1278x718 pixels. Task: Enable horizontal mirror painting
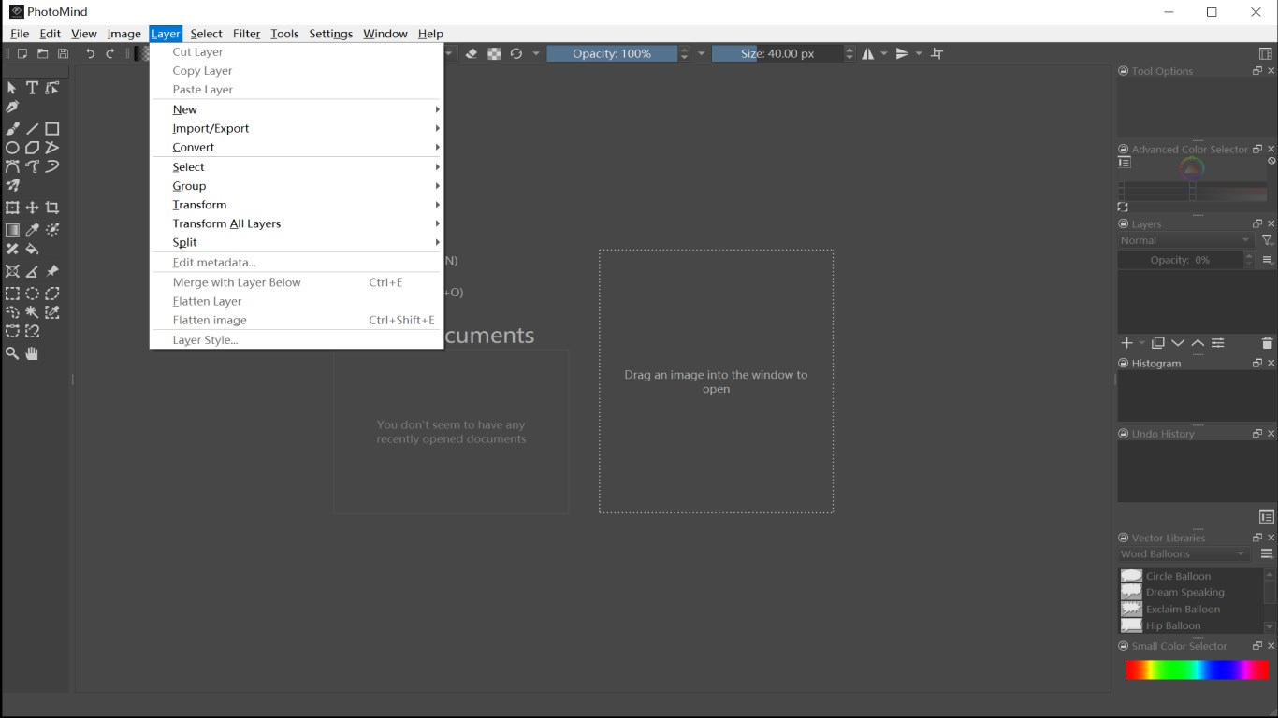(867, 53)
